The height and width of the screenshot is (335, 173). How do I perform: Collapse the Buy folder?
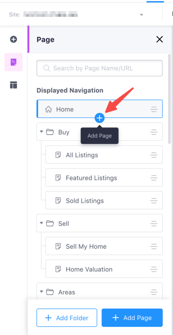[x=41, y=132]
